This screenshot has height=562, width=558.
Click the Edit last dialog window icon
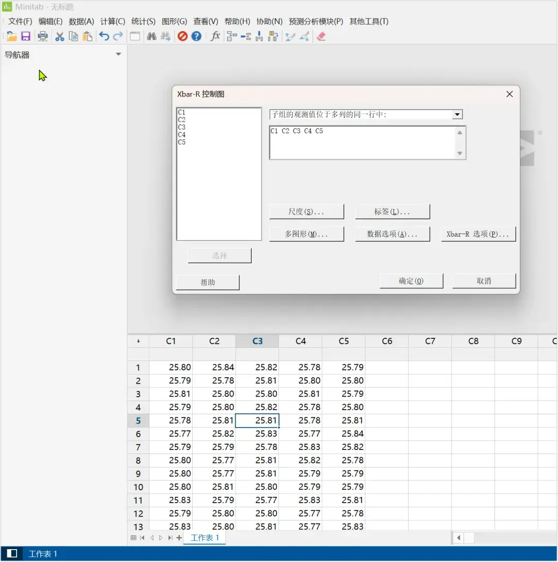135,36
